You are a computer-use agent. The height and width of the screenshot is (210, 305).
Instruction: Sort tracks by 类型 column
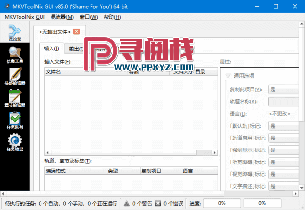(x=124, y=171)
